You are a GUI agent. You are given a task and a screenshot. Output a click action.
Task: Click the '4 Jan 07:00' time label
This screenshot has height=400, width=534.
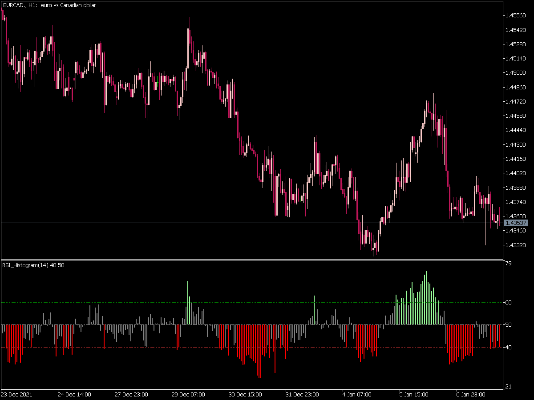(358, 394)
